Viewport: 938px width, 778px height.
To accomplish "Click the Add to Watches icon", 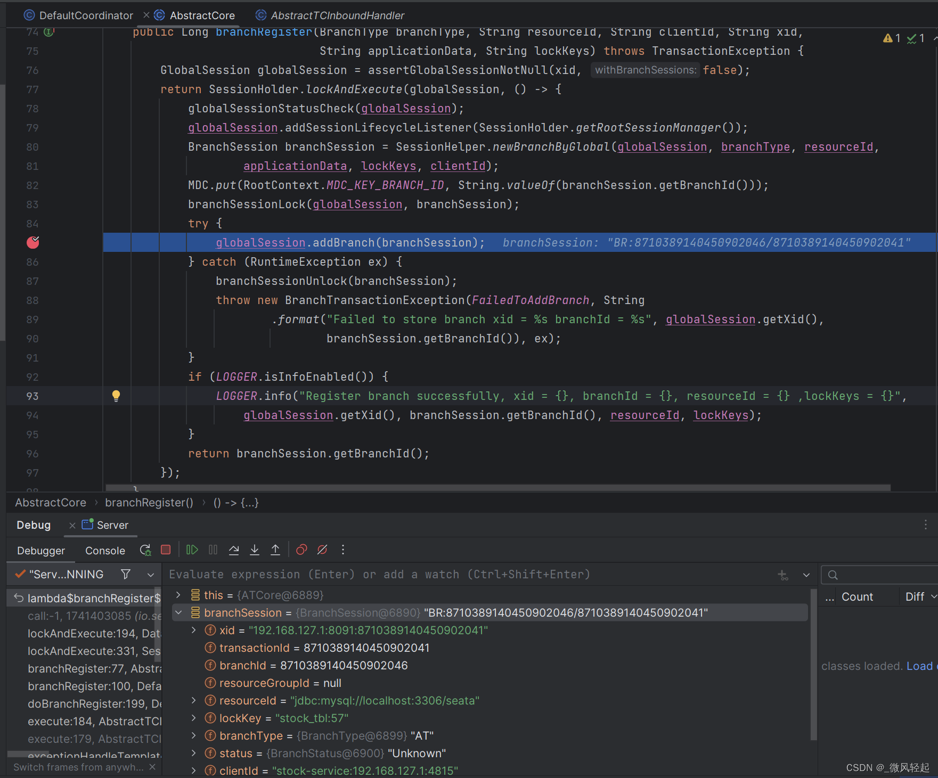I will pyautogui.click(x=783, y=575).
